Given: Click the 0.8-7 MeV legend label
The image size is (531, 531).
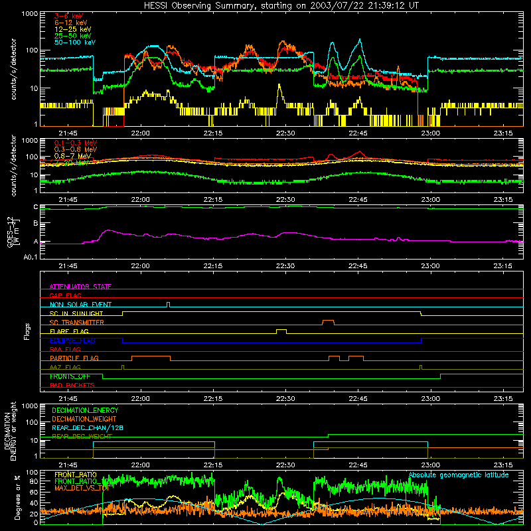Looking at the screenshot, I should click(72, 156).
